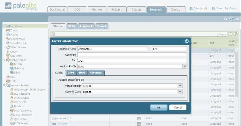The height and width of the screenshot is (126, 241).
Task: Expand the Netflow Profile dropdown
Action: [185, 66]
